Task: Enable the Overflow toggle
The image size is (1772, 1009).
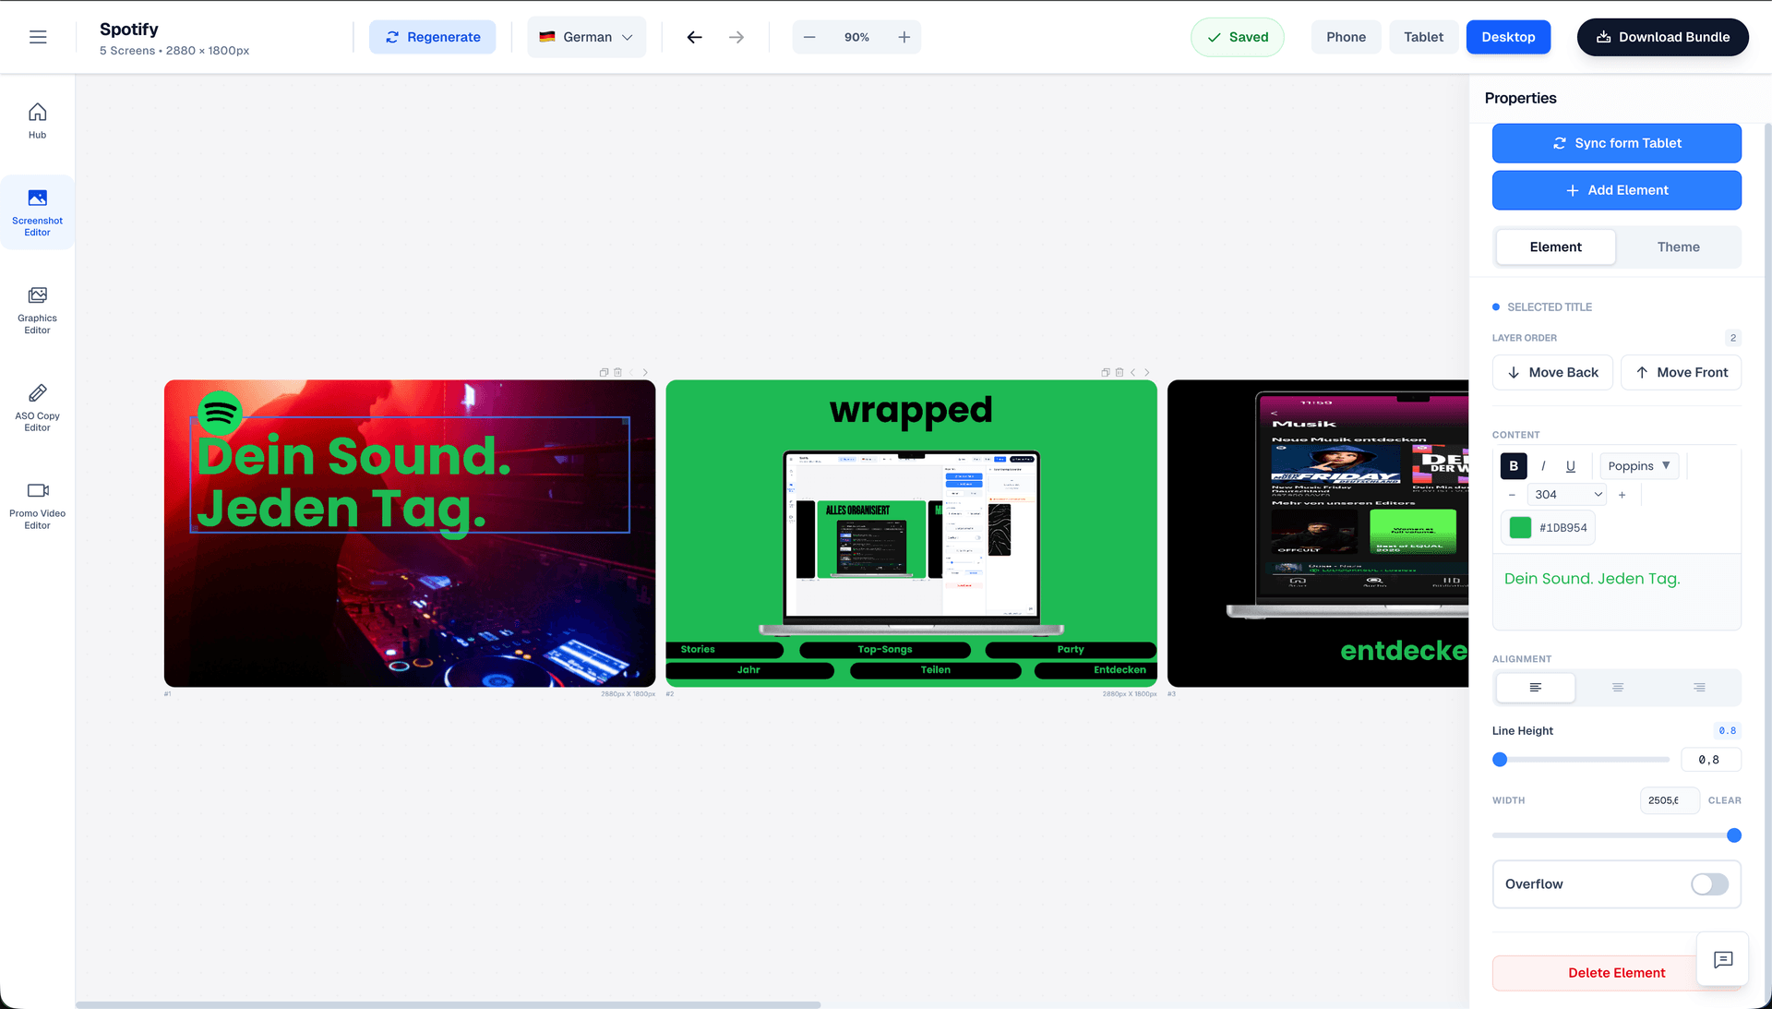Action: [x=1708, y=883]
